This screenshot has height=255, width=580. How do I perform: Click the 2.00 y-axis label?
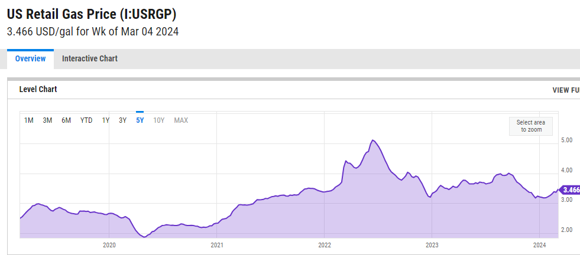pos(567,230)
